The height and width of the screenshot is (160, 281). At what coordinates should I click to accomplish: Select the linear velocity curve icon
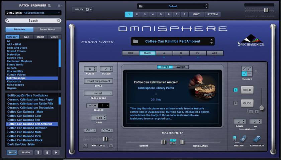[244, 69]
